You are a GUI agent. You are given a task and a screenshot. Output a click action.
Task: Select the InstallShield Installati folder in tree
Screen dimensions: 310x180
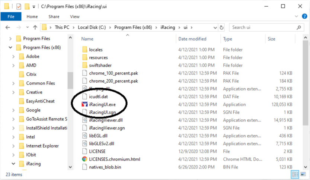point(47,128)
